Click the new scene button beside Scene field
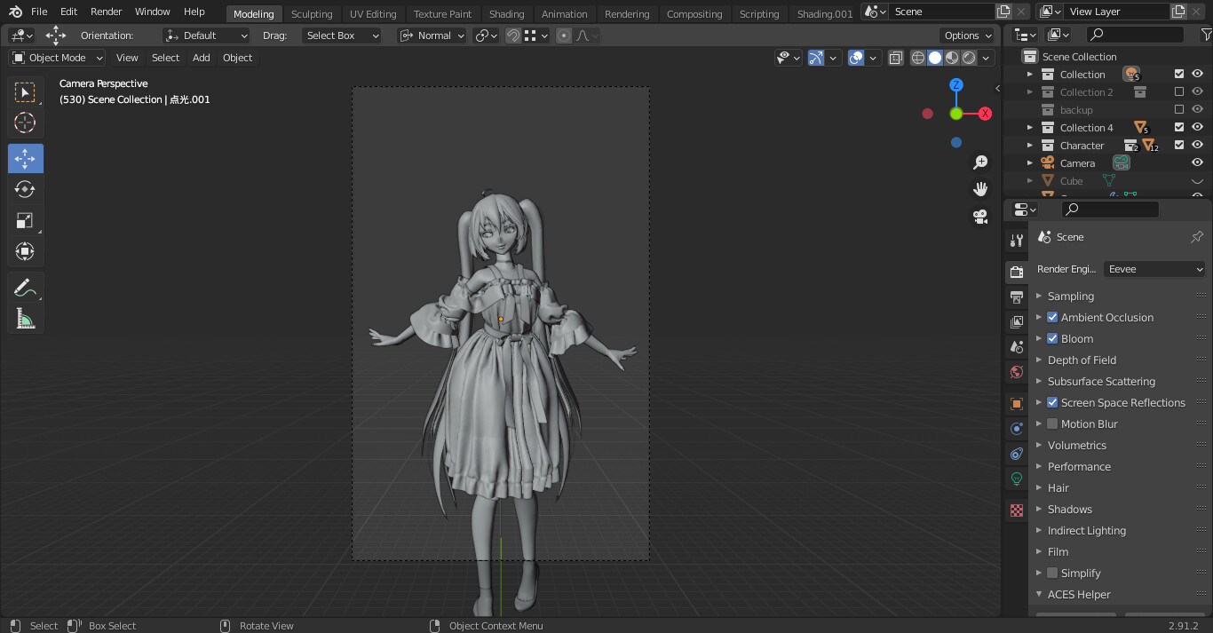Screen dimensions: 1213x633 (x=1003, y=12)
